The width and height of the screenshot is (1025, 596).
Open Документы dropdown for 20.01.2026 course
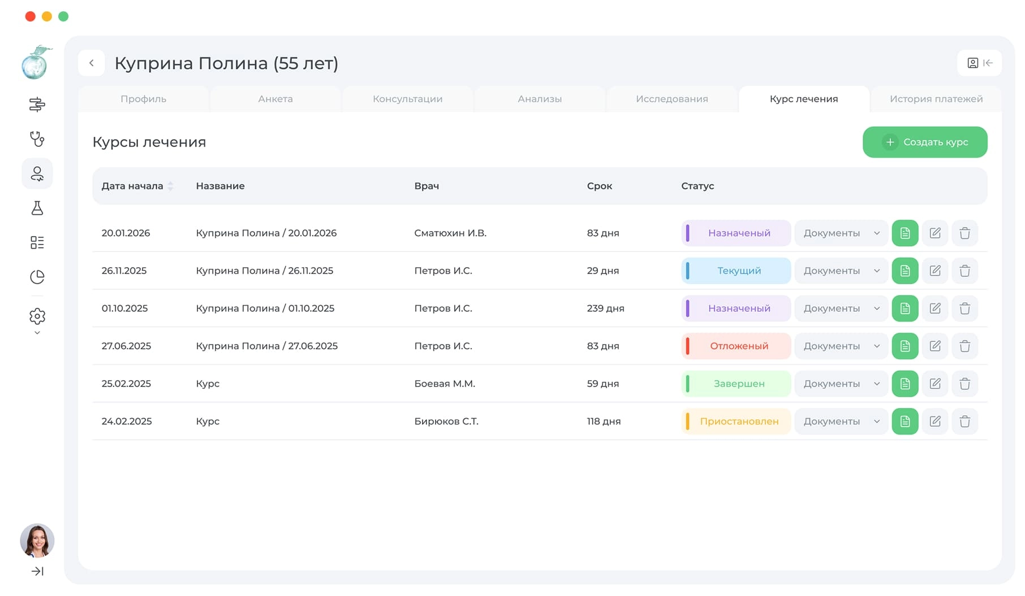(x=841, y=233)
